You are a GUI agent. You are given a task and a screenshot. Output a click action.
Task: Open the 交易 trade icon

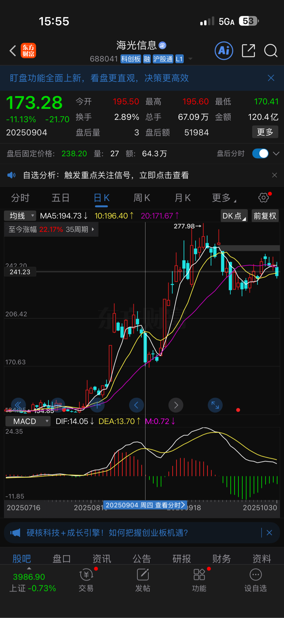pos(86,580)
